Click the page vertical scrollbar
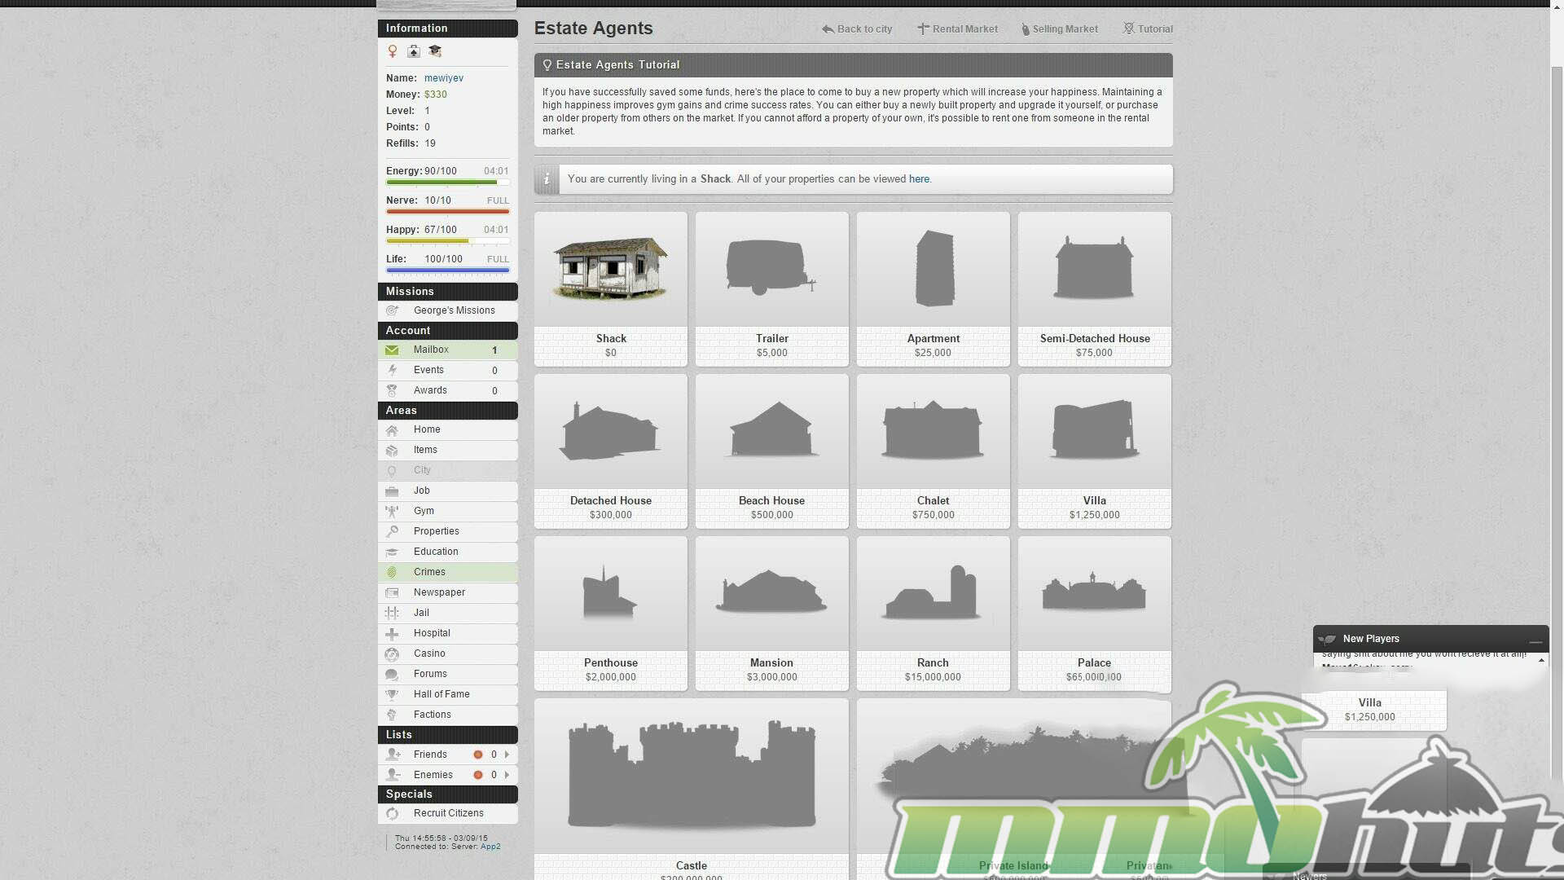This screenshot has width=1564, height=880. 1557,326
